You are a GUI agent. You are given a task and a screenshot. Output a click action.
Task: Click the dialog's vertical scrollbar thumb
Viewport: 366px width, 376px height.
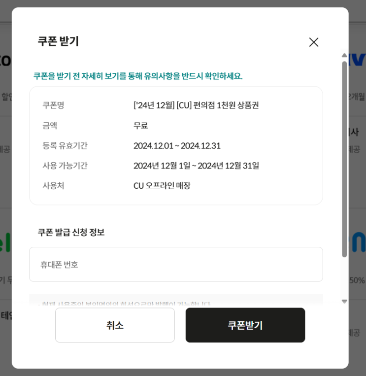coord(344,159)
